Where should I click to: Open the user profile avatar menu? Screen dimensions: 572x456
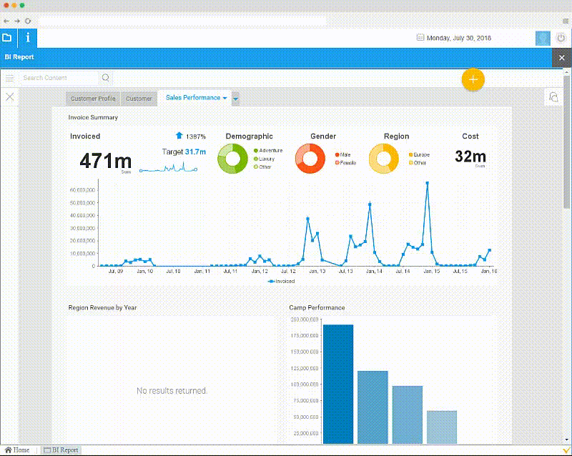pyautogui.click(x=543, y=38)
